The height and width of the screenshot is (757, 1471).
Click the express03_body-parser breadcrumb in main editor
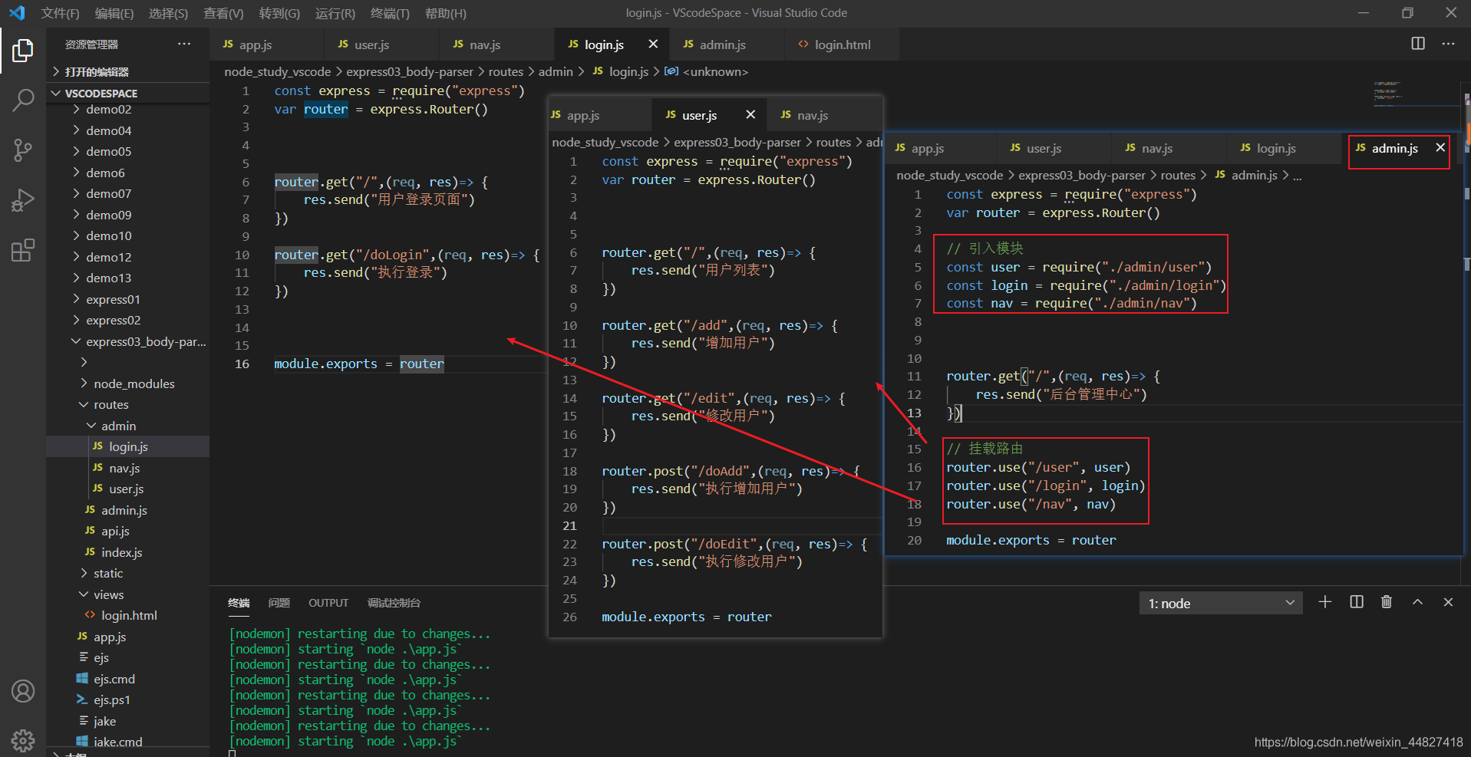[410, 71]
